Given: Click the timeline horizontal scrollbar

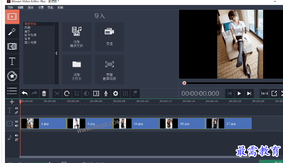Looking at the screenshot, I should (x=134, y=157).
